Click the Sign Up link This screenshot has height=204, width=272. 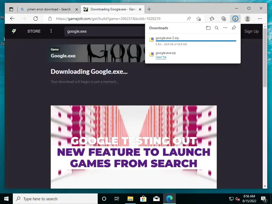click(x=251, y=31)
